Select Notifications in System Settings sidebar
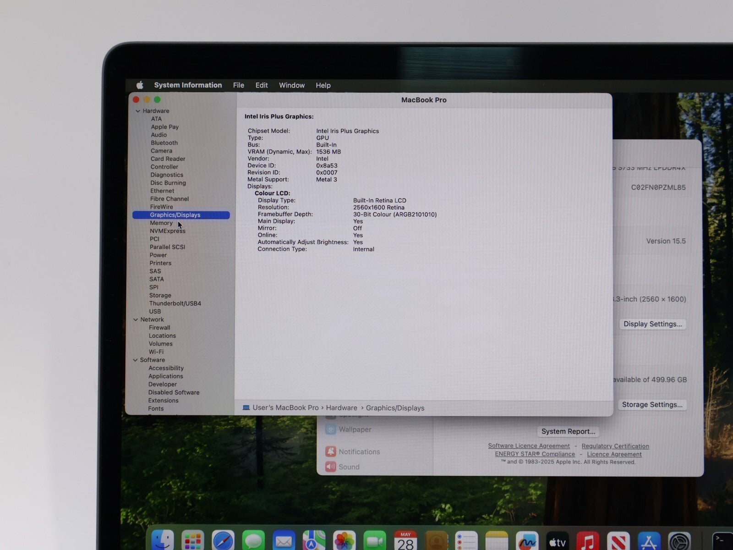This screenshot has height=550, width=733. [359, 451]
